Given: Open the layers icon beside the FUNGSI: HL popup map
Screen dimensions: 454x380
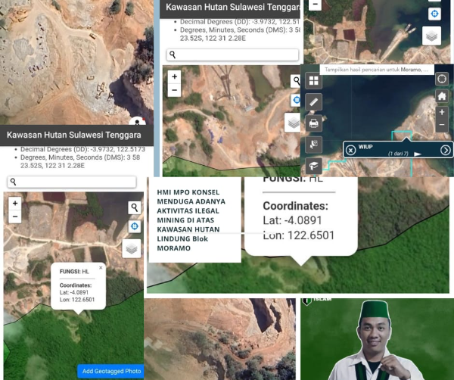Looking at the screenshot, I should pyautogui.click(x=132, y=249).
